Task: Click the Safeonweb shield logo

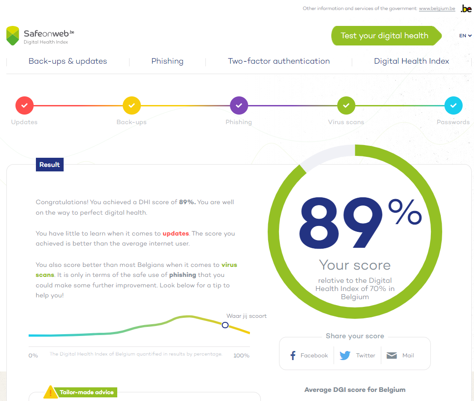Action: [13, 35]
